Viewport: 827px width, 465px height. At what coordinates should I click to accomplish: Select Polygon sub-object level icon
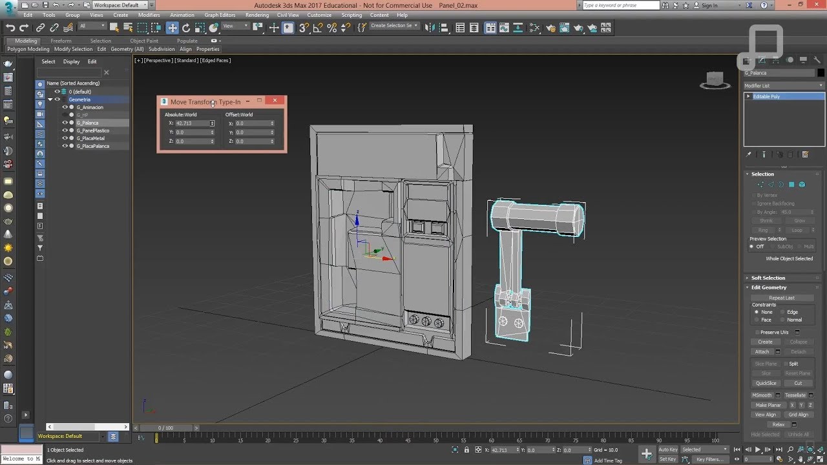point(791,185)
